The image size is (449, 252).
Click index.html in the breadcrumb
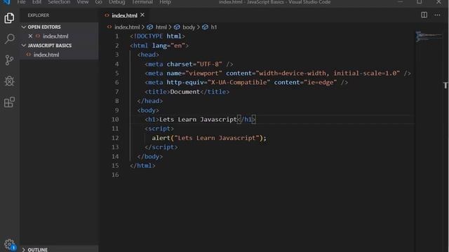point(127,27)
